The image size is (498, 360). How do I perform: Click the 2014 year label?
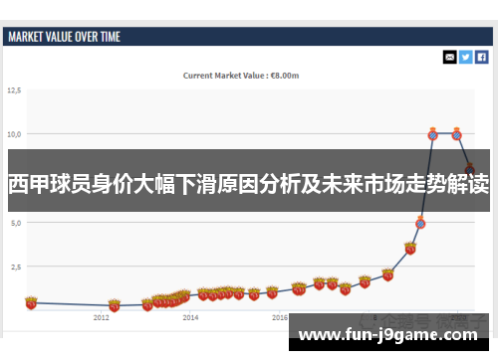click(190, 317)
